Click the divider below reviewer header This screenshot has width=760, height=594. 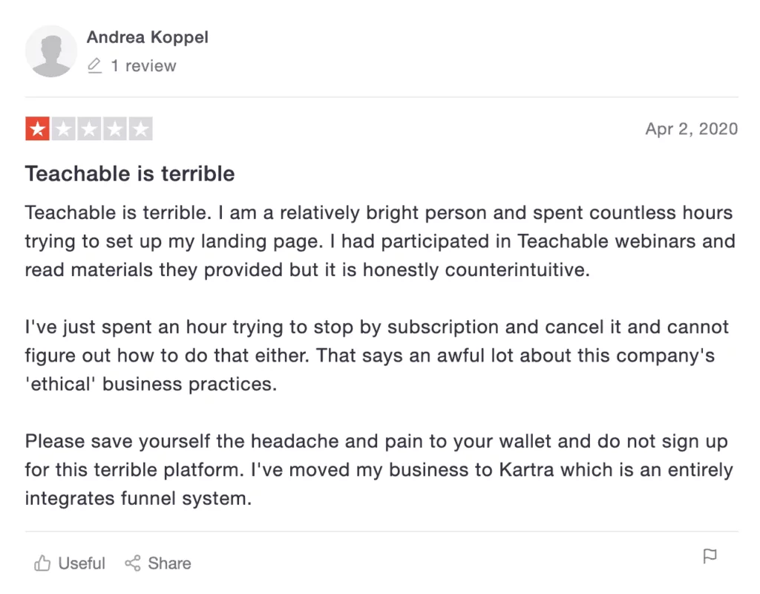[x=381, y=97]
